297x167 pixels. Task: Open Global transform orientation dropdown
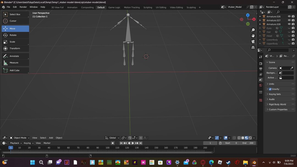point(112,138)
